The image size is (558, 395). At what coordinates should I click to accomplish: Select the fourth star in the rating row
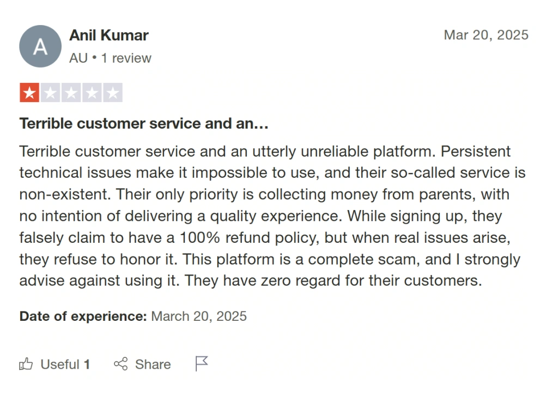[x=92, y=92]
